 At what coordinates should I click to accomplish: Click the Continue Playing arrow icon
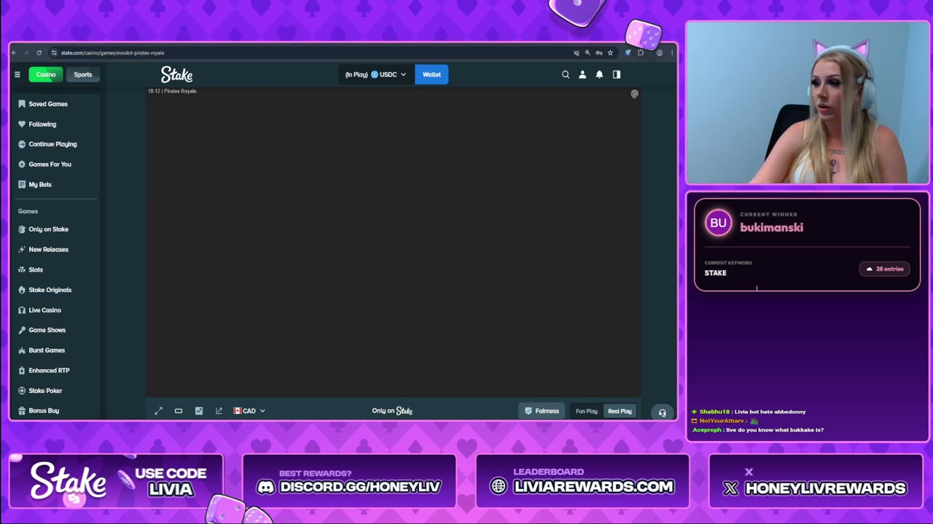[x=22, y=144]
